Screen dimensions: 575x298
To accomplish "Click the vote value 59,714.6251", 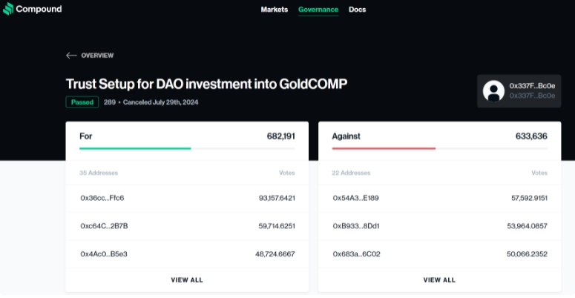I will coord(277,226).
